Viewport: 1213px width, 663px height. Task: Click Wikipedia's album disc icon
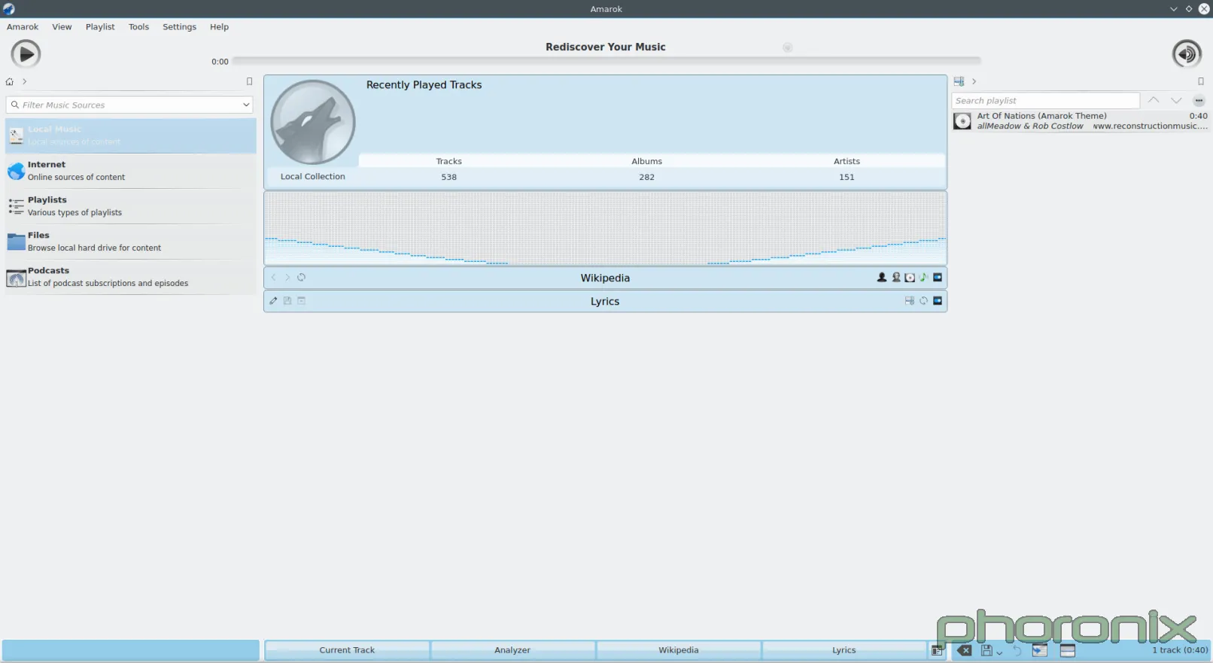(910, 278)
